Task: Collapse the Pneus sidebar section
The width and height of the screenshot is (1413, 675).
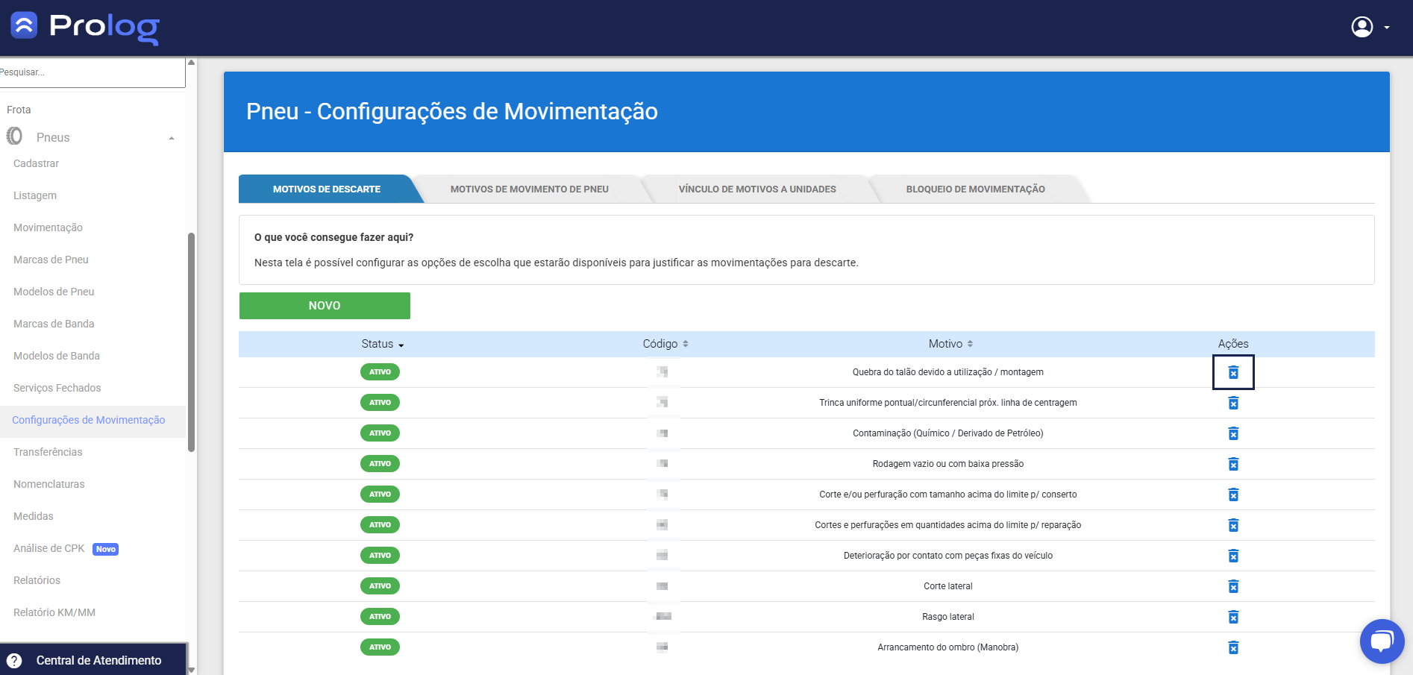Action: pos(172,138)
